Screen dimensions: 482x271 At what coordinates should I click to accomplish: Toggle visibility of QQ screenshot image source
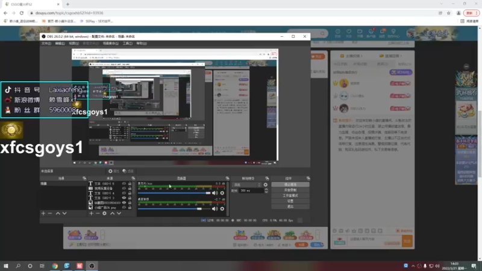click(x=124, y=202)
